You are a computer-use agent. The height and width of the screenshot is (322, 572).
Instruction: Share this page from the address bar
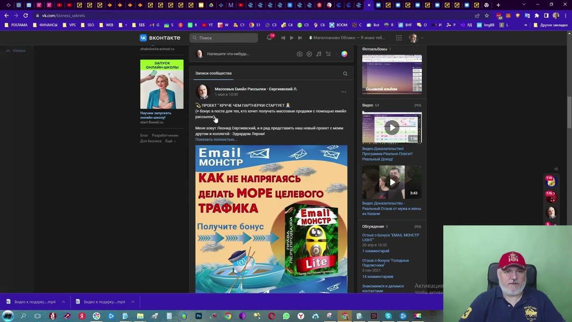point(477,15)
